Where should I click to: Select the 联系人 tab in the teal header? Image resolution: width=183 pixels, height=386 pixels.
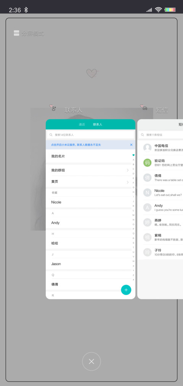pos(98,125)
